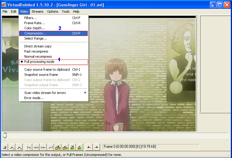Screen dimensions: 232x158
Task: Jump to the next scene change
Action: (80, 147)
